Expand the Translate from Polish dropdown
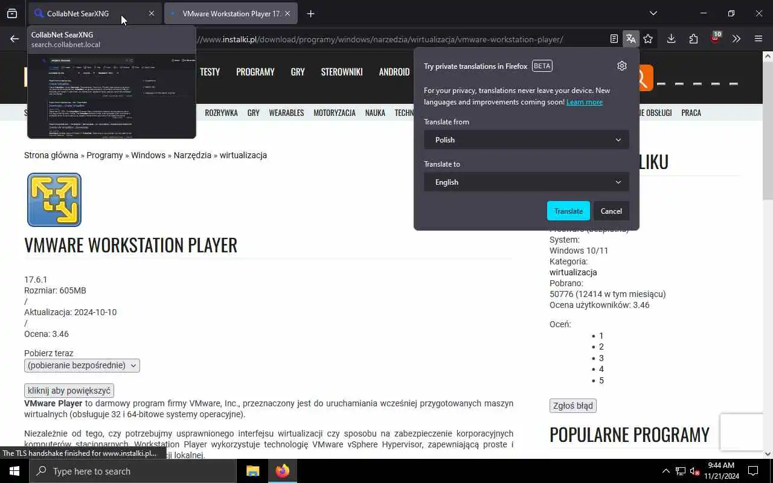Viewport: 773px width, 483px height. [x=526, y=139]
